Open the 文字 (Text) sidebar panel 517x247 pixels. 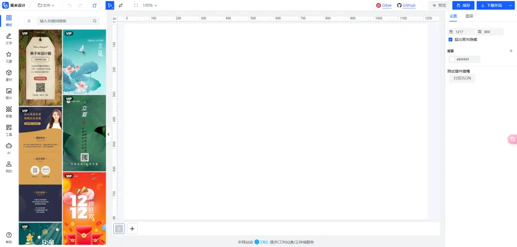coord(9,39)
